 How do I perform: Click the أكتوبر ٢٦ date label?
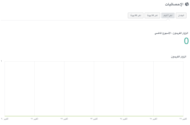[x=183, y=119]
